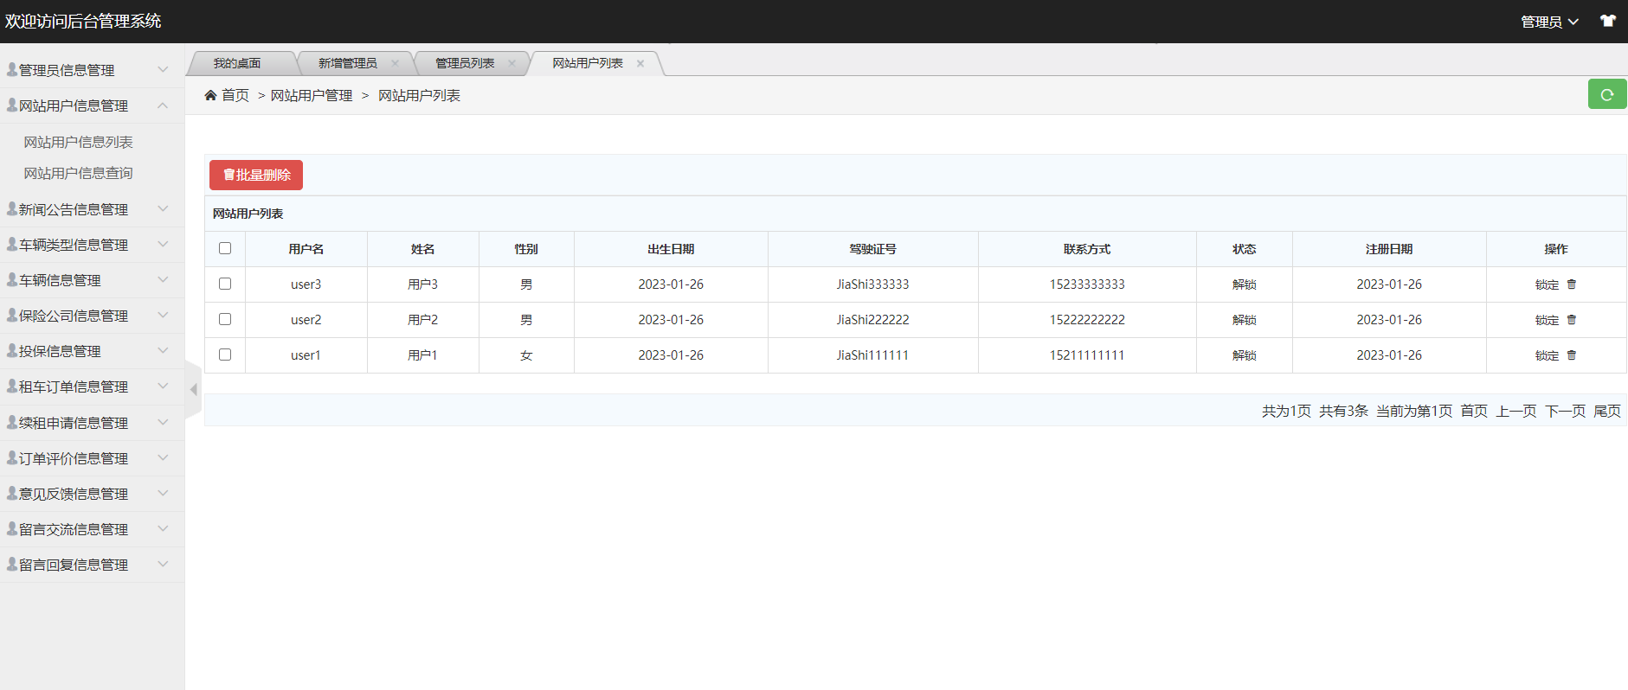Open the 管理员 account dropdown
Screen dimensions: 1628x690
pyautogui.click(x=1549, y=22)
